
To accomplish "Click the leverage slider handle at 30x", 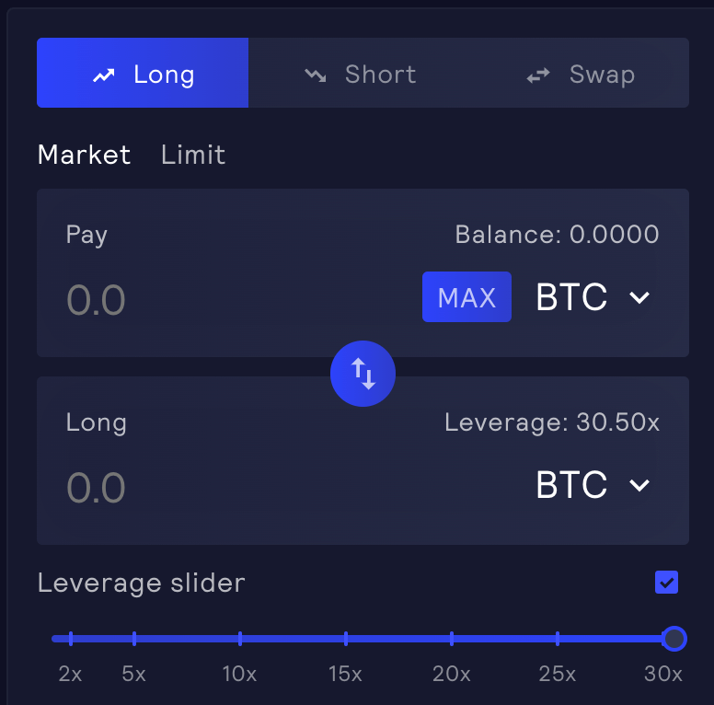I will pos(674,638).
